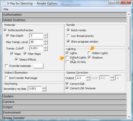Screen dimensions: 133x121
Task: Open the File menu
Action: pos(6,9)
